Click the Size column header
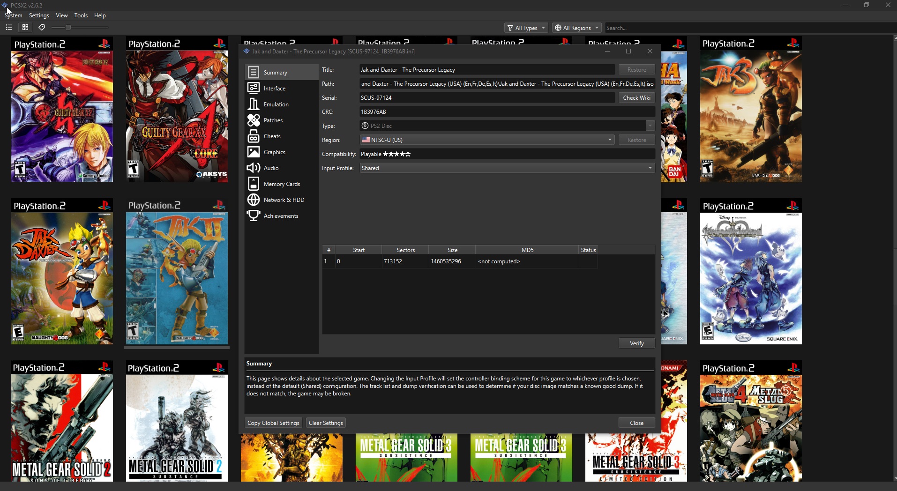Screen dimensions: 897x491 point(452,250)
